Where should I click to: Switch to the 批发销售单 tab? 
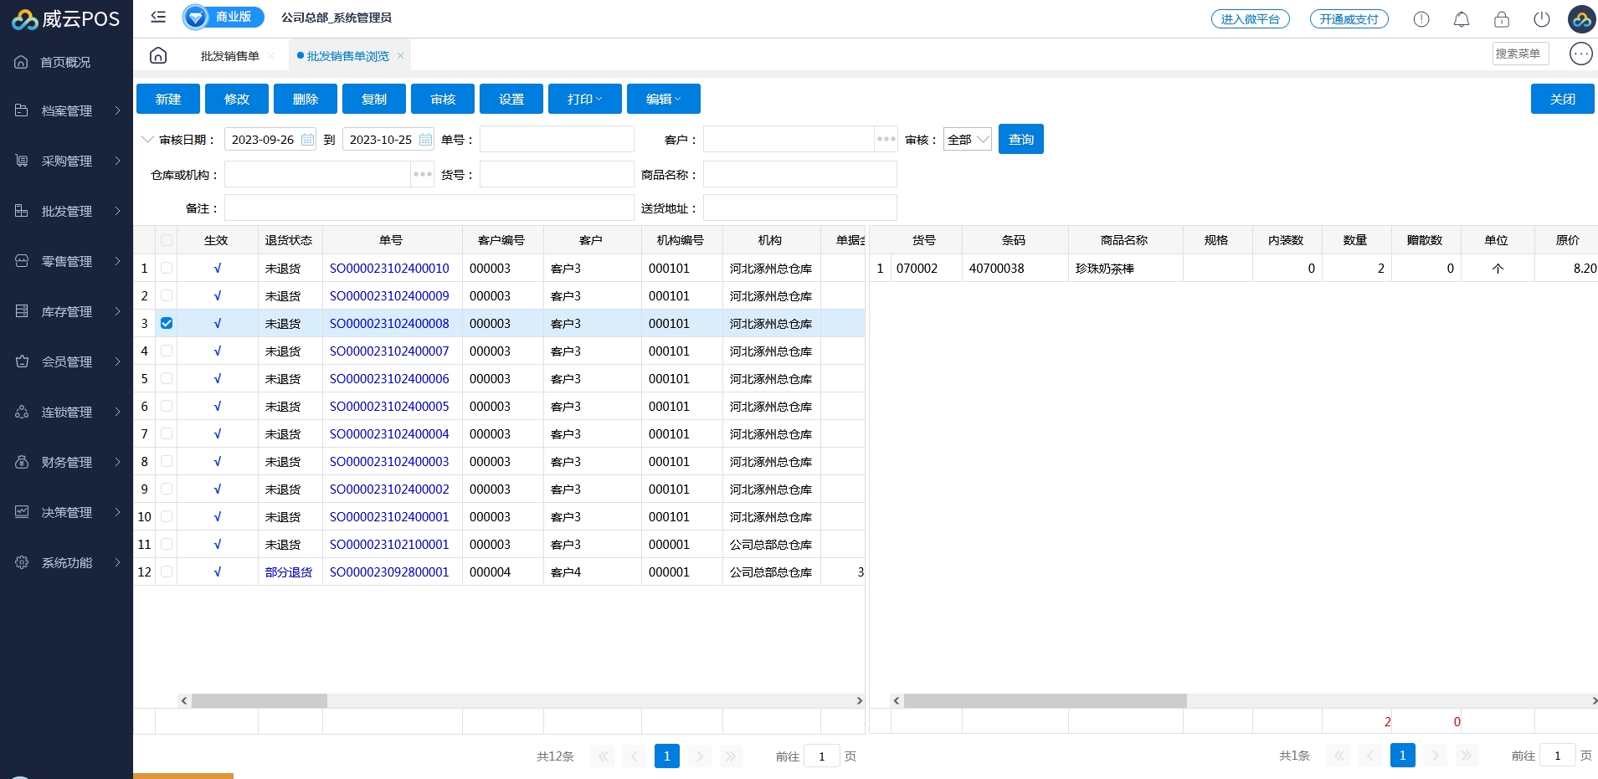click(229, 56)
